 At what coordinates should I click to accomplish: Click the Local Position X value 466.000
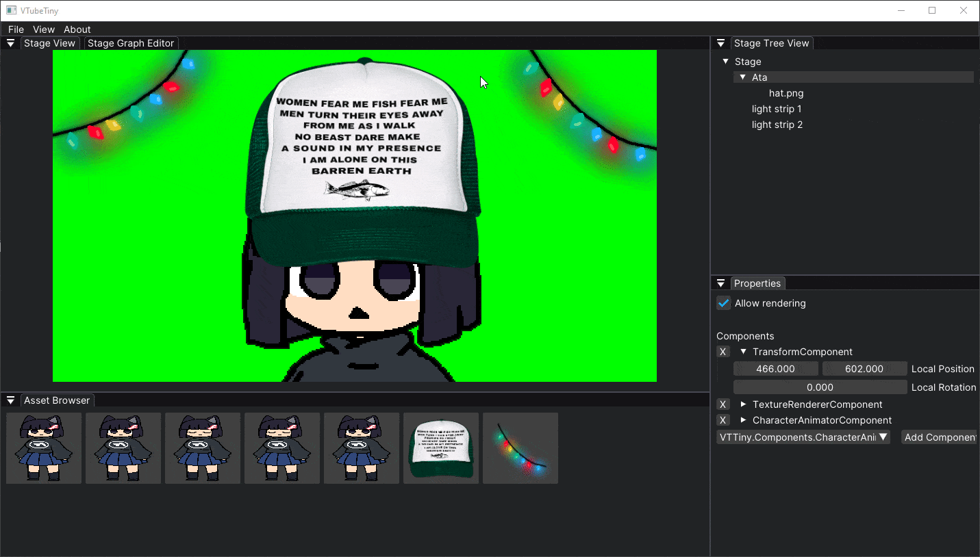[776, 369]
